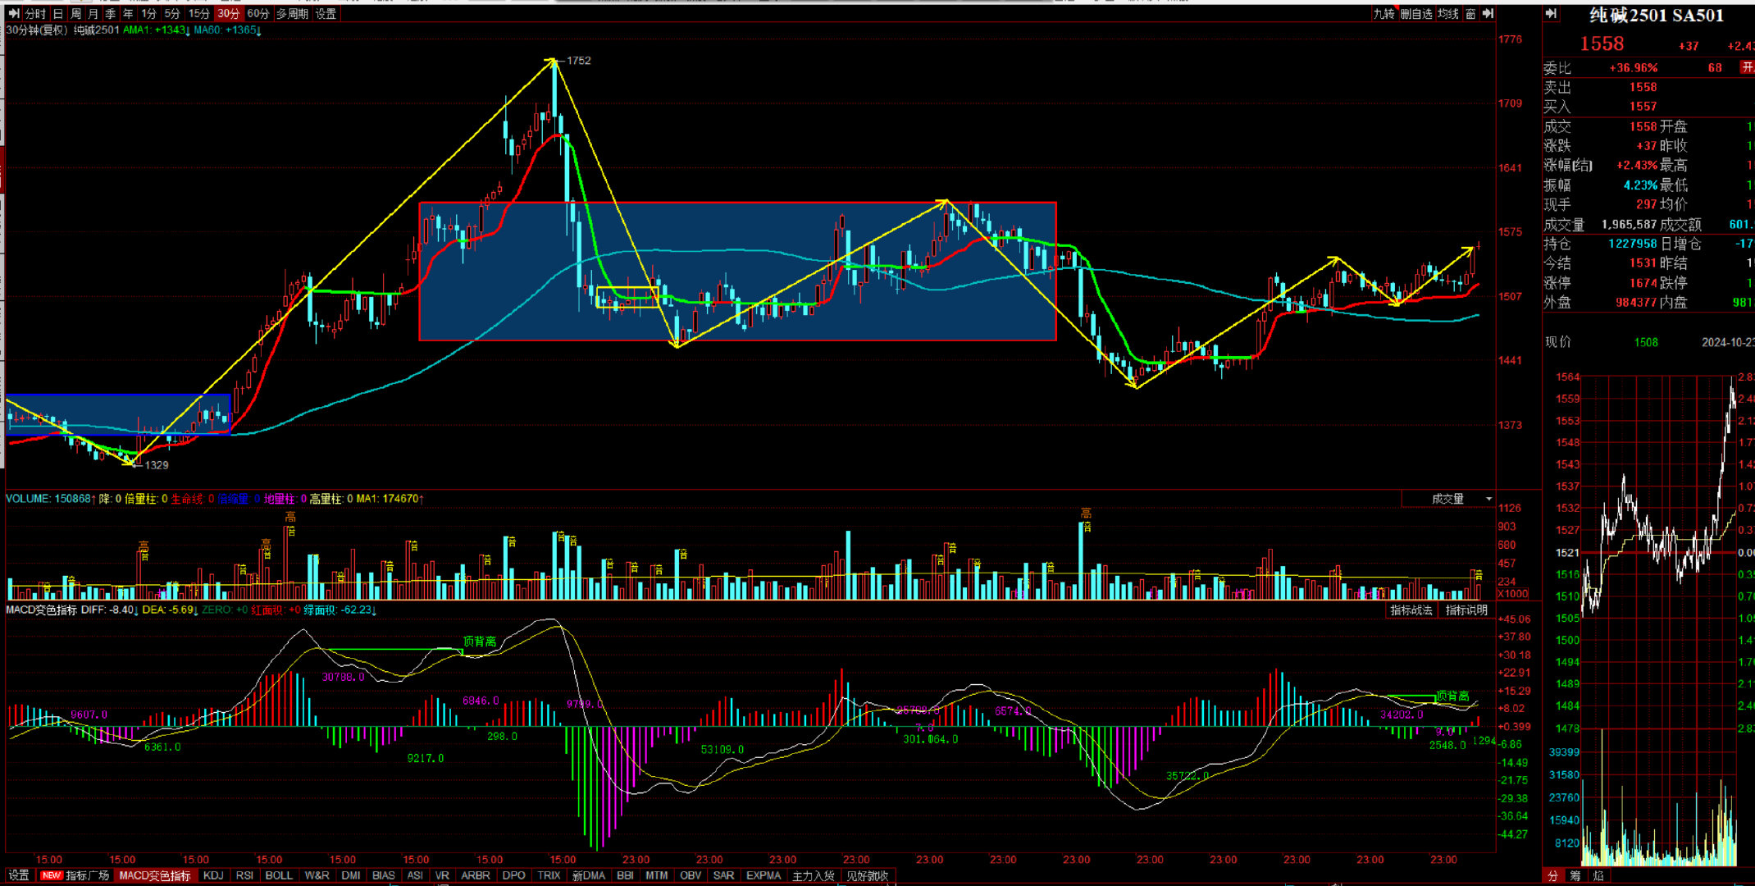Viewport: 1755px width, 886px height.
Task: Select the DPO indicator tab
Action: tap(513, 875)
